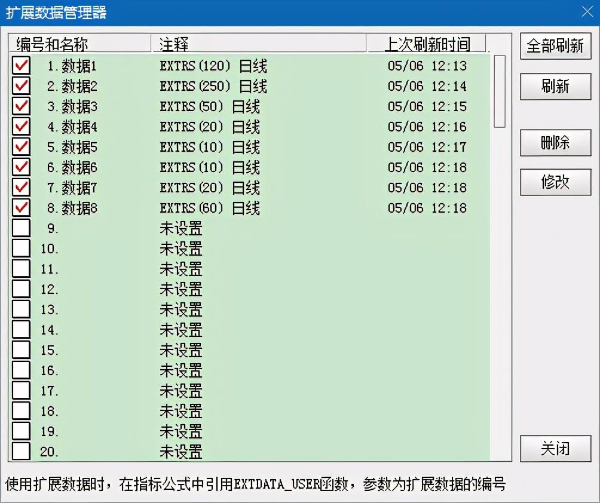Disable the checkbox for 5.数据5

[x=21, y=146]
